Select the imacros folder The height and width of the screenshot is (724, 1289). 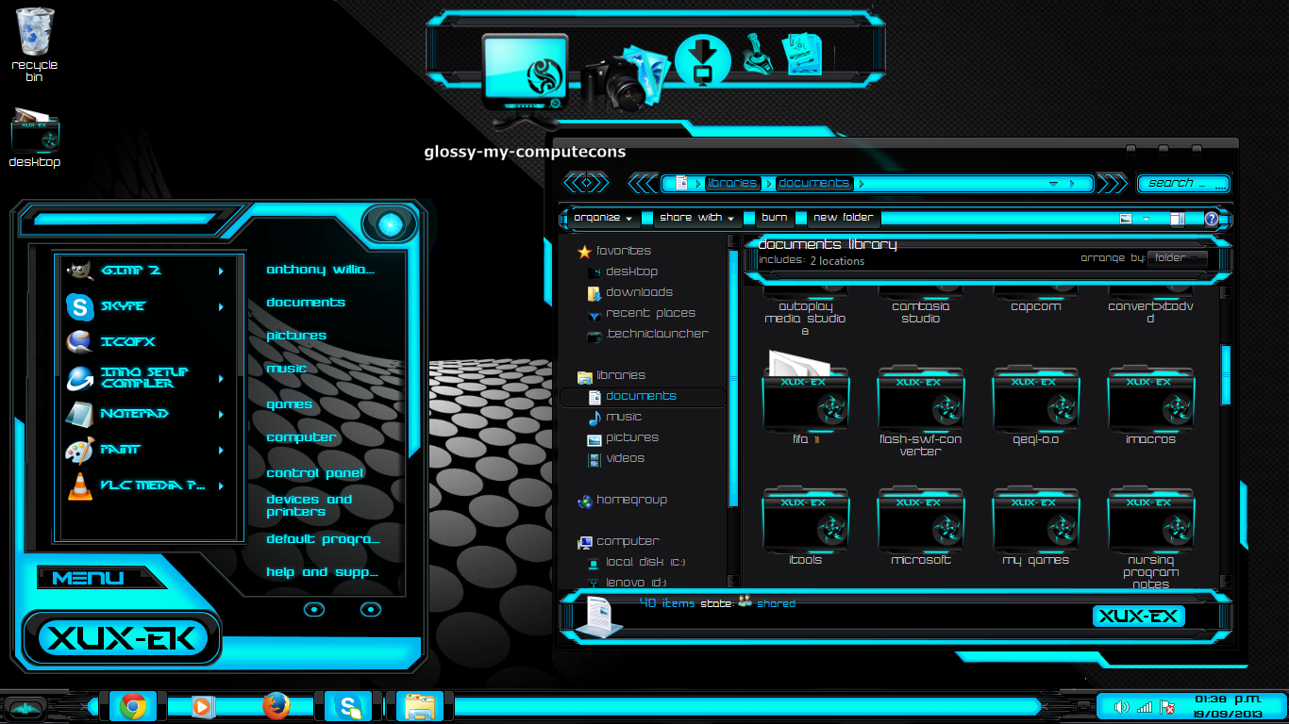[x=1150, y=405]
